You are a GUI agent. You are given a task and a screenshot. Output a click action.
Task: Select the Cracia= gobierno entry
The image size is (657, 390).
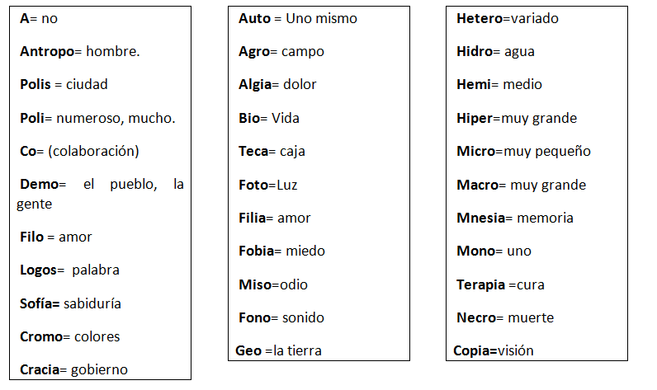click(73, 369)
